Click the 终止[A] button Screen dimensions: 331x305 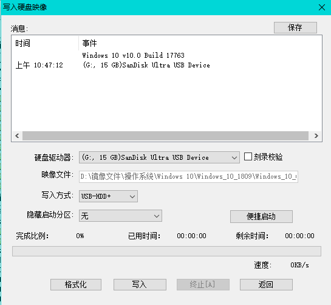(203, 284)
